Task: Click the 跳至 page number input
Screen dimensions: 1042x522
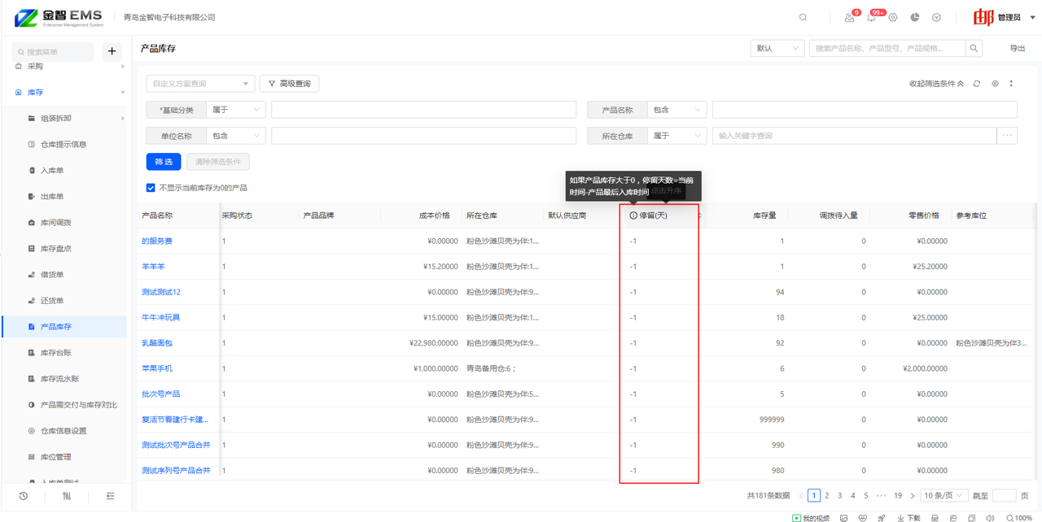Action: pyautogui.click(x=1005, y=495)
